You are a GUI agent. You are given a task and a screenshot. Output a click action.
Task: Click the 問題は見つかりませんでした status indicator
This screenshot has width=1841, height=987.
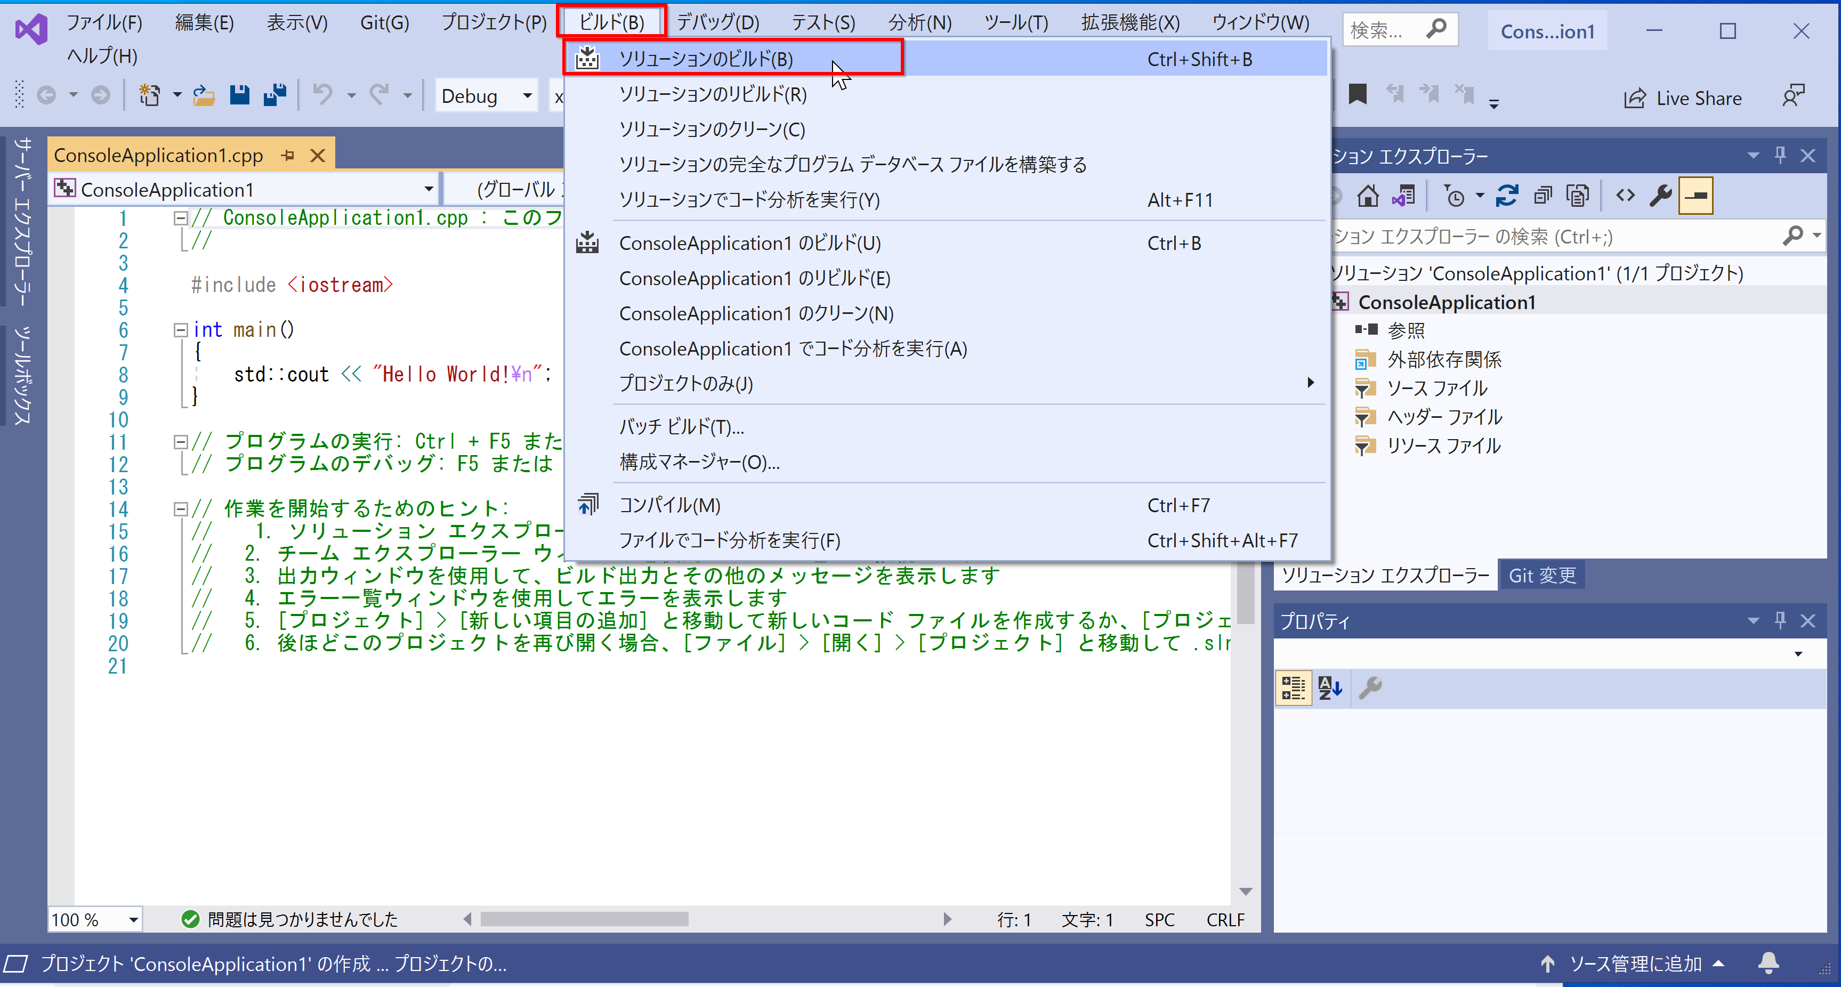[x=289, y=919]
